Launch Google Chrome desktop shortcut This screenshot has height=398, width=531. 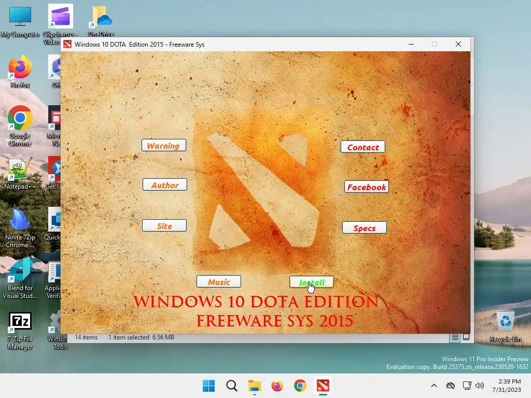pos(20,126)
